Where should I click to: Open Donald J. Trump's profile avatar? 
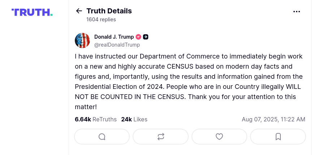pos(82,40)
